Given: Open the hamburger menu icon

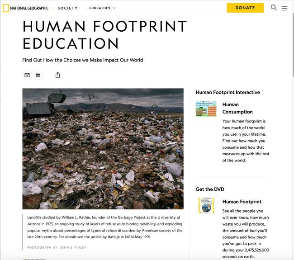Looking at the screenshot, I should tap(285, 8).
